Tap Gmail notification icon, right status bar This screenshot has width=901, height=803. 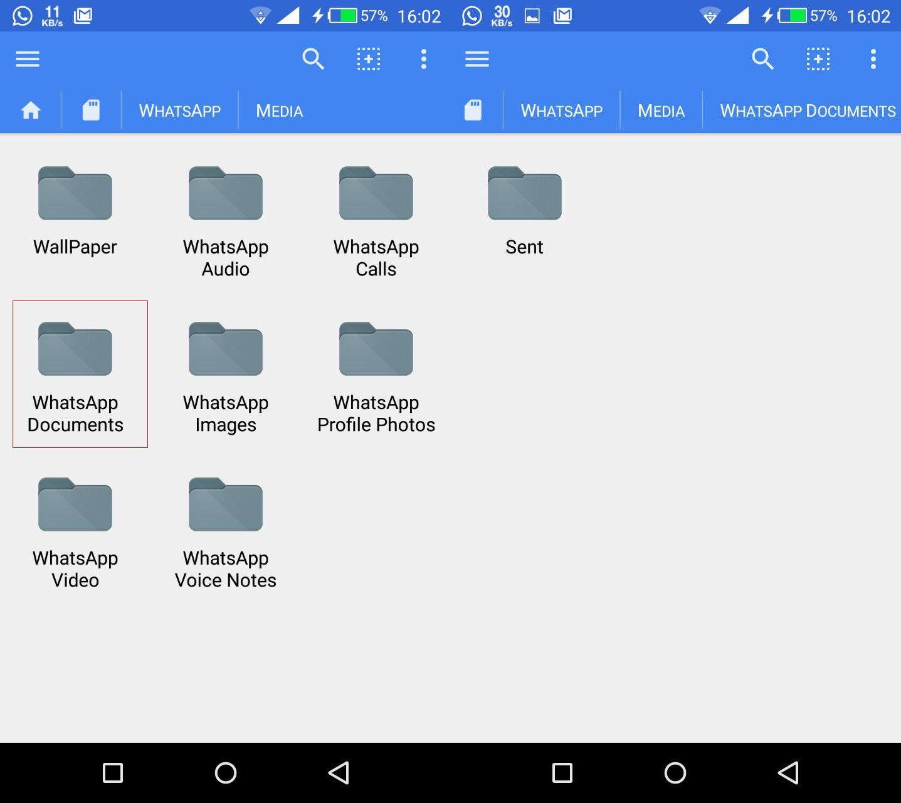[x=562, y=16]
